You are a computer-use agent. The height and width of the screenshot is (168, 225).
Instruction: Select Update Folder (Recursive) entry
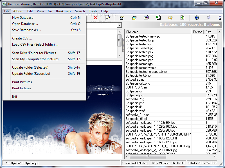tap(44, 74)
